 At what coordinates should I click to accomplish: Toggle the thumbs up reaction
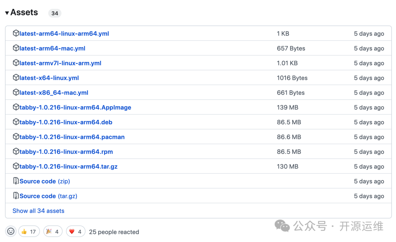pos(29,231)
